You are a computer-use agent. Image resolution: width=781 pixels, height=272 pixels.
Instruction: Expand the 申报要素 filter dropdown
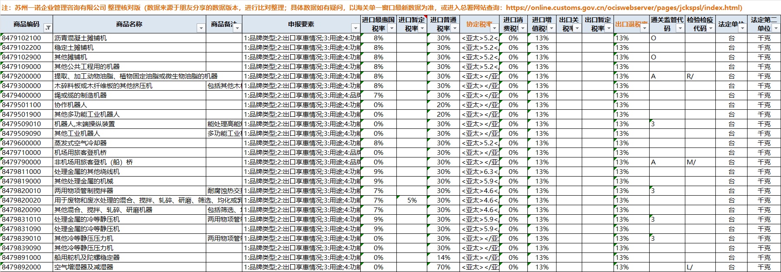point(355,28)
